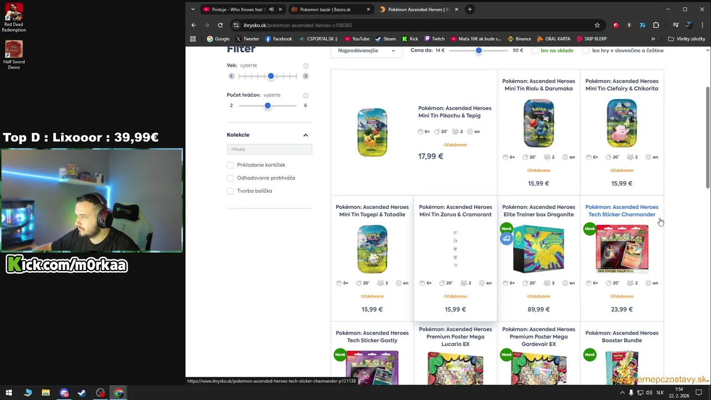
Task: Switch to Protoje - Who Knows tab
Action: click(x=239, y=9)
